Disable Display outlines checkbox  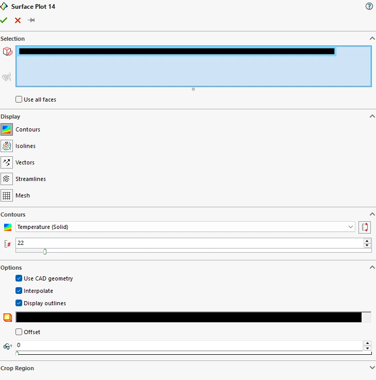click(19, 303)
